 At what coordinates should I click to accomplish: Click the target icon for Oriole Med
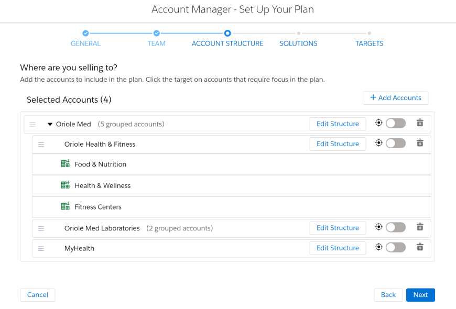(x=378, y=123)
